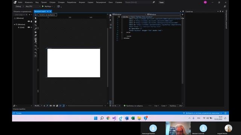Screen dimensions: 241x135
Task: Pin the Properties panel
Action: 220,12
